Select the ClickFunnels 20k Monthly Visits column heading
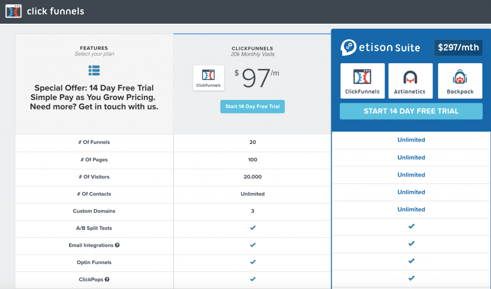 (x=252, y=51)
